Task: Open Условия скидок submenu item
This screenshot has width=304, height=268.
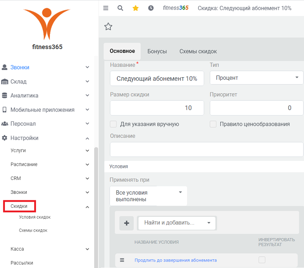Action: 35,217
